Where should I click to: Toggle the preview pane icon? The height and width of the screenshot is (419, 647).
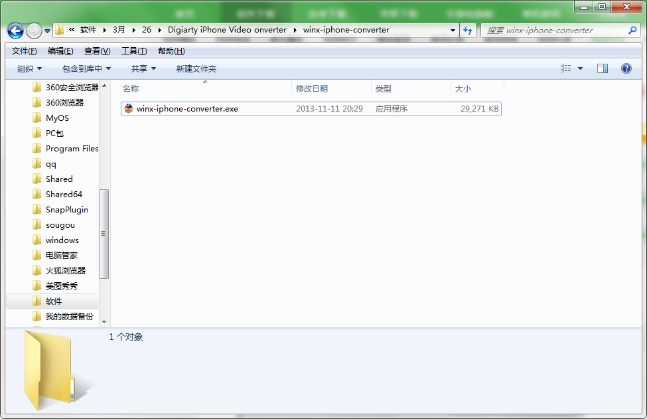pyautogui.click(x=603, y=68)
